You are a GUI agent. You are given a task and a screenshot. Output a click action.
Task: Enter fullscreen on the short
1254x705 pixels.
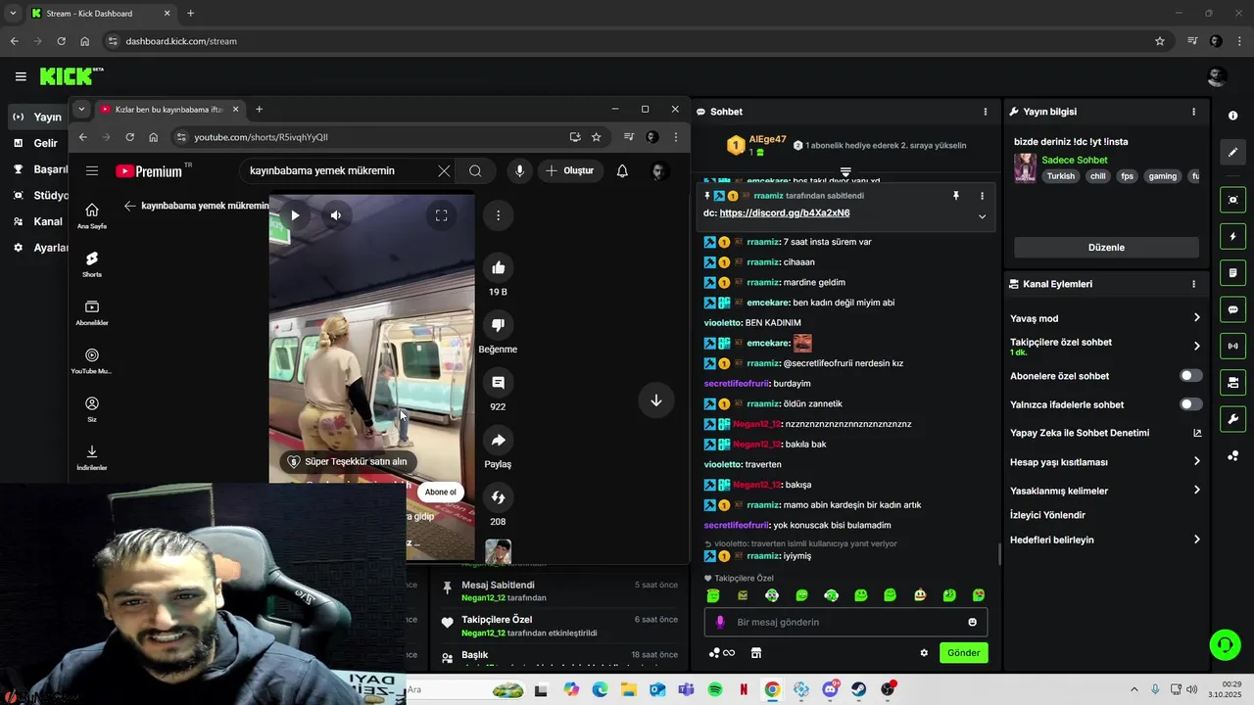pyautogui.click(x=441, y=215)
